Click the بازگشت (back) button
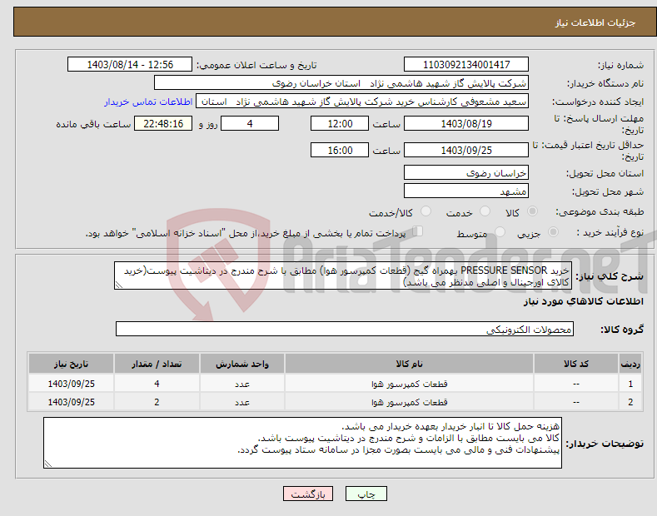The width and height of the screenshot is (657, 516). pos(308,494)
